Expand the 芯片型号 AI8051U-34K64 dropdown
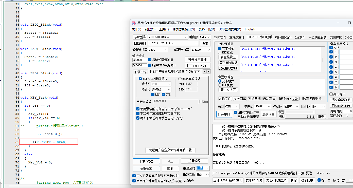353x188 pixels. 186,37
